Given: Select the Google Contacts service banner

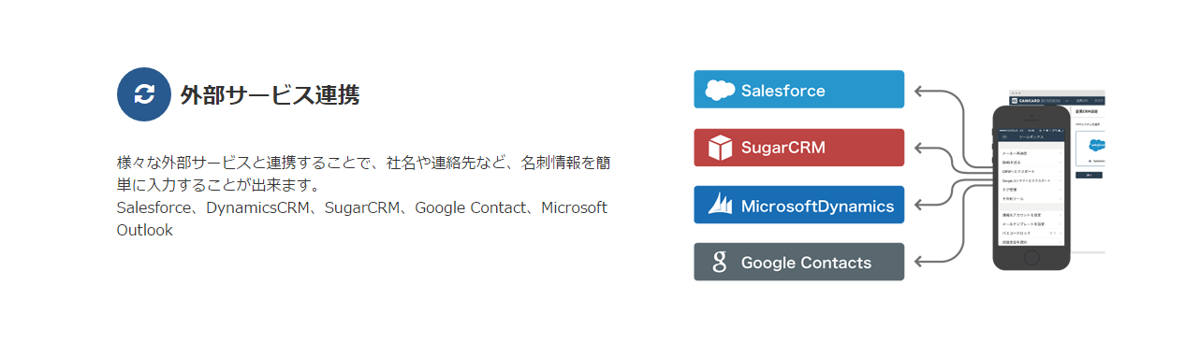Looking at the screenshot, I should click(798, 262).
